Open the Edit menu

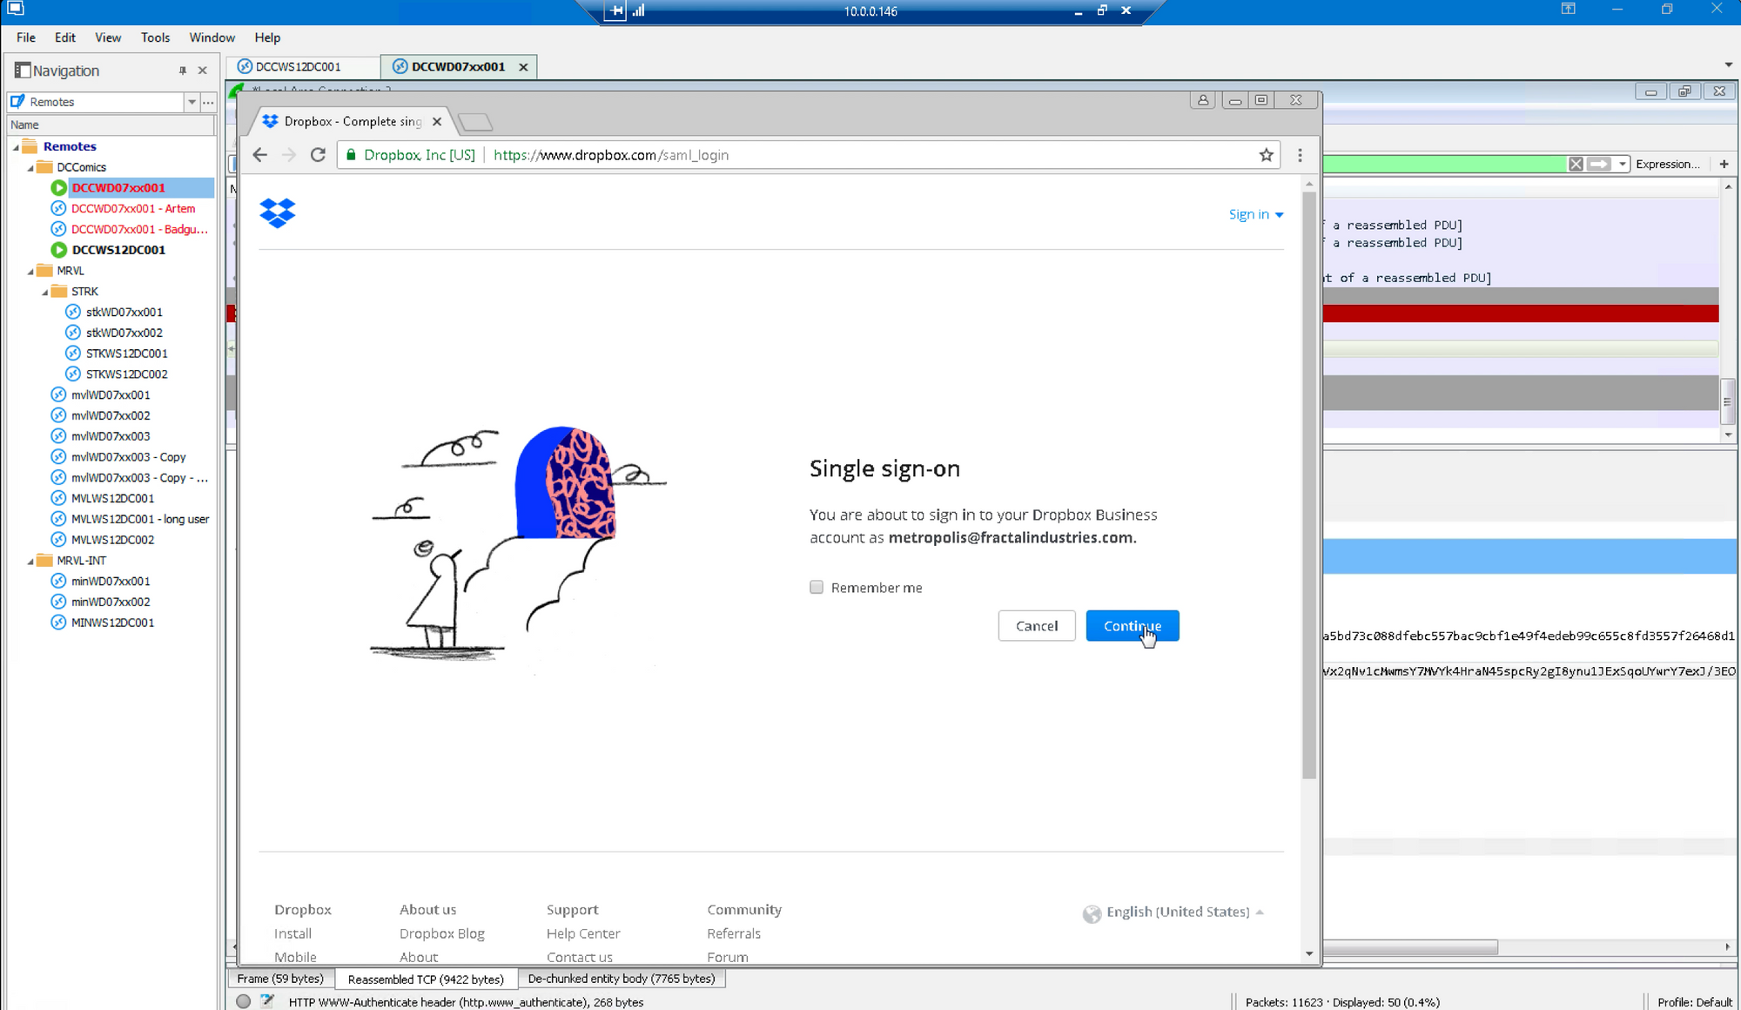65,37
